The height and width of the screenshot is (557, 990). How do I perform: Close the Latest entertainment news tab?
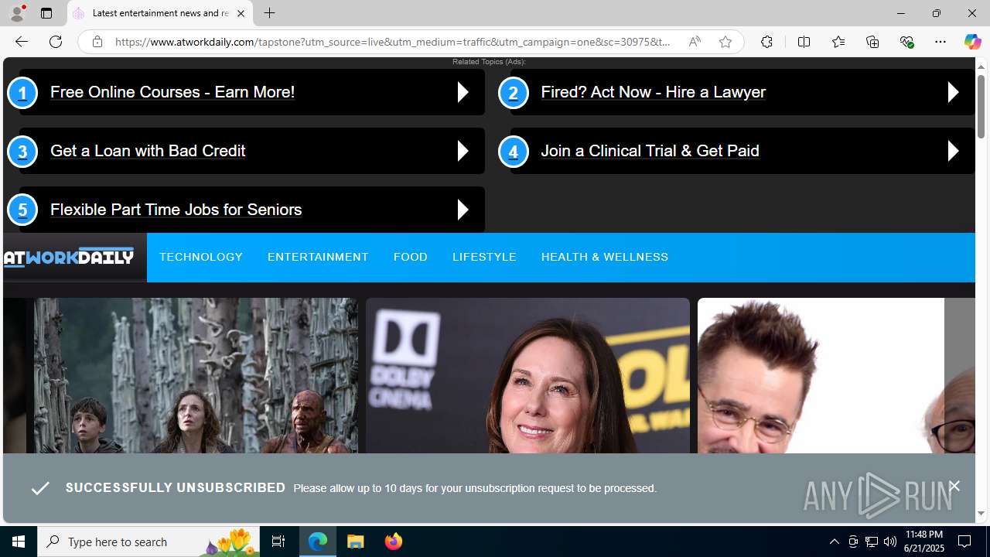tap(241, 13)
